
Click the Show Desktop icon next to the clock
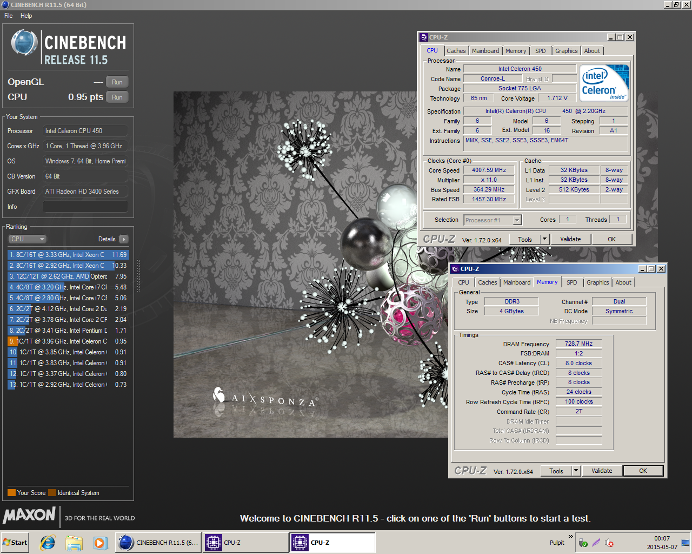[685, 543]
